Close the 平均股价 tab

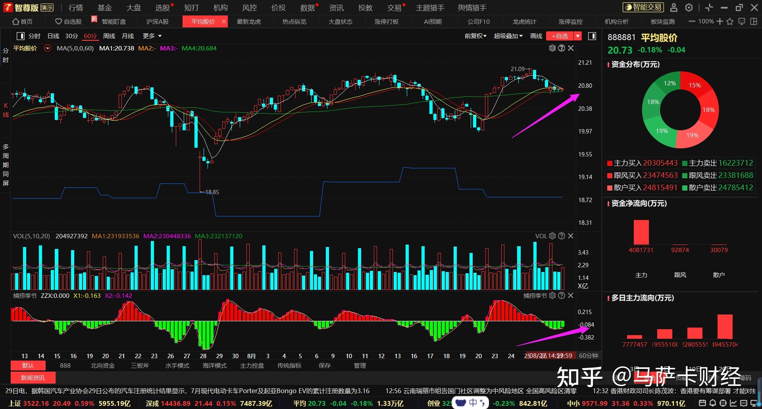point(224,21)
